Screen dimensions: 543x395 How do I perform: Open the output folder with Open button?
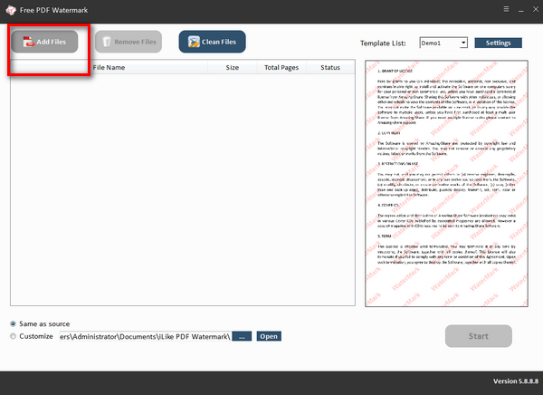269,336
